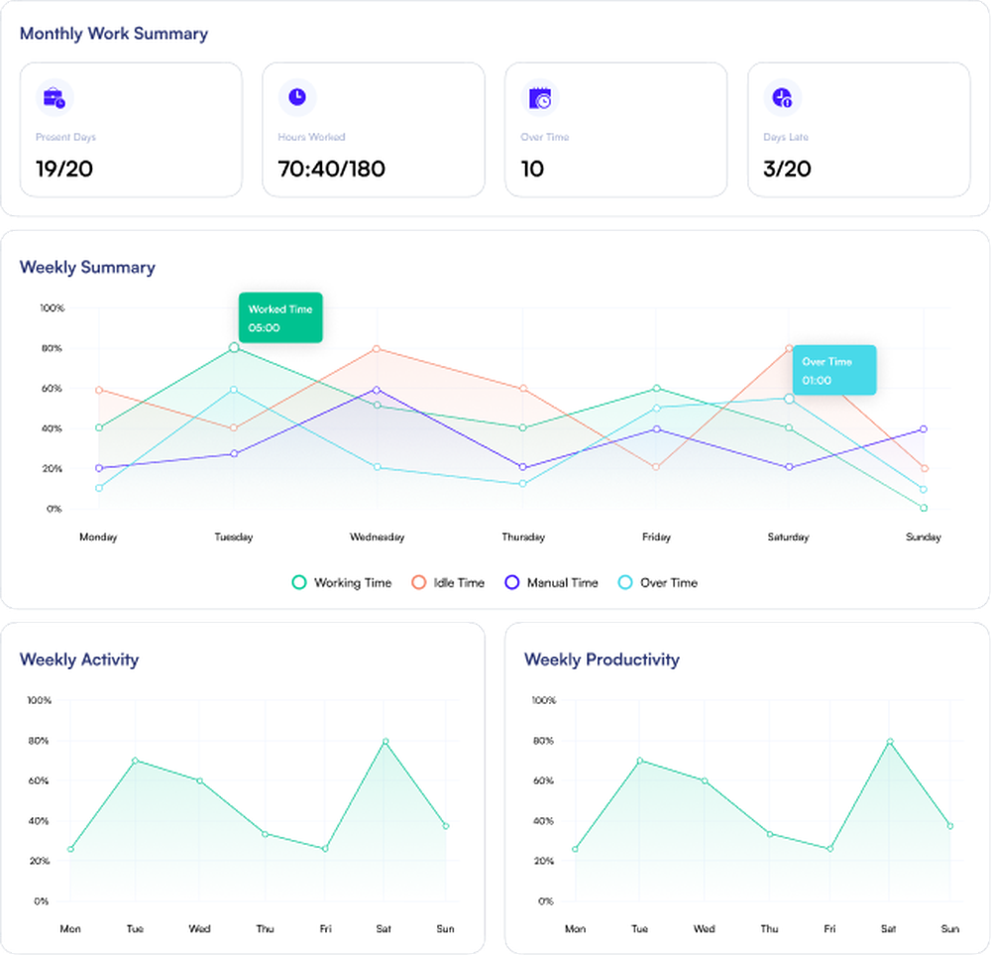Screen dimensions: 991x955
Task: Select Wednesday Idle Time point at 80%
Action: pos(377,348)
